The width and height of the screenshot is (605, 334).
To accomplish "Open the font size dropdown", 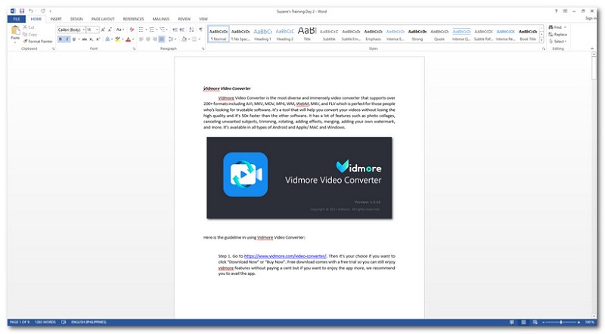I will point(97,29).
